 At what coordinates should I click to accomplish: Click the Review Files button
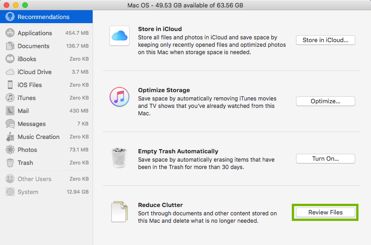tap(325, 213)
